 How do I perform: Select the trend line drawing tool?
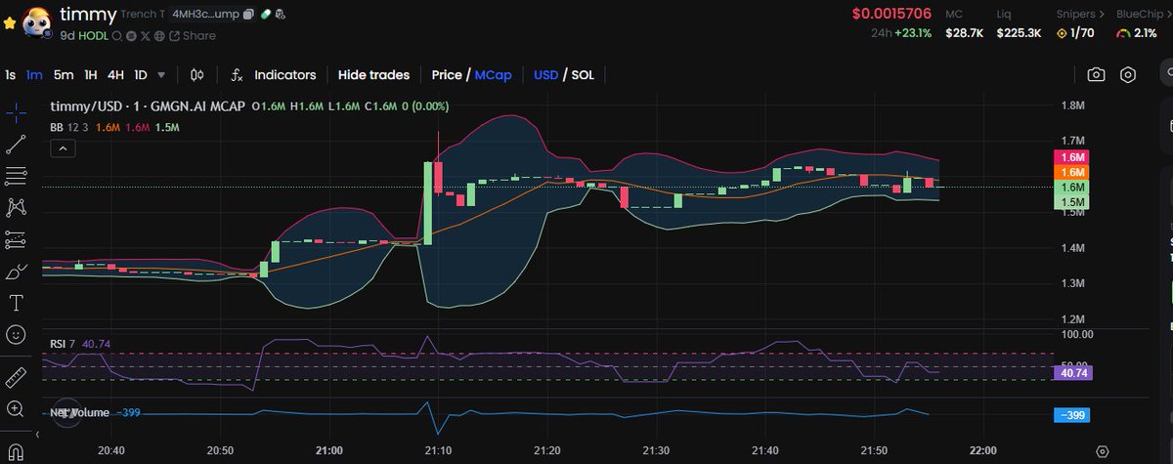(15, 145)
